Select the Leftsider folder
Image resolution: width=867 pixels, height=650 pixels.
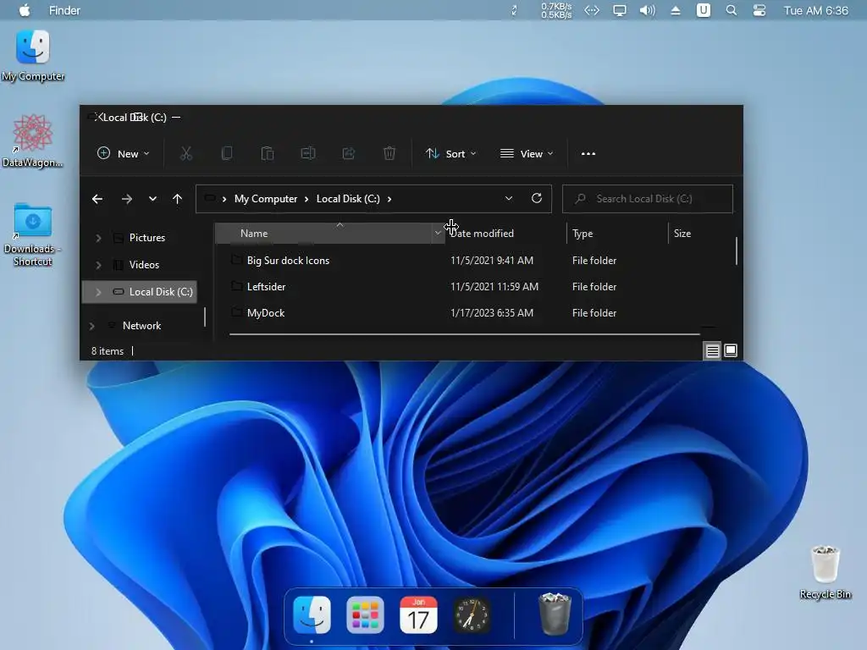point(266,287)
